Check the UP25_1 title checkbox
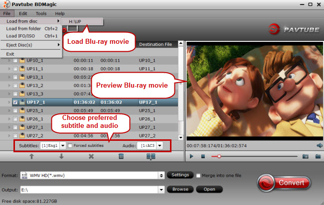 click(x=15, y=111)
